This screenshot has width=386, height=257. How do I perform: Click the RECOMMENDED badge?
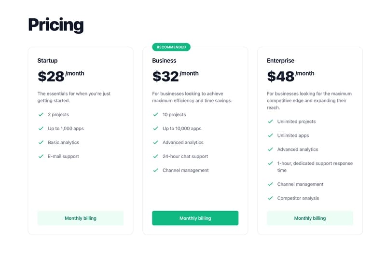[171, 47]
